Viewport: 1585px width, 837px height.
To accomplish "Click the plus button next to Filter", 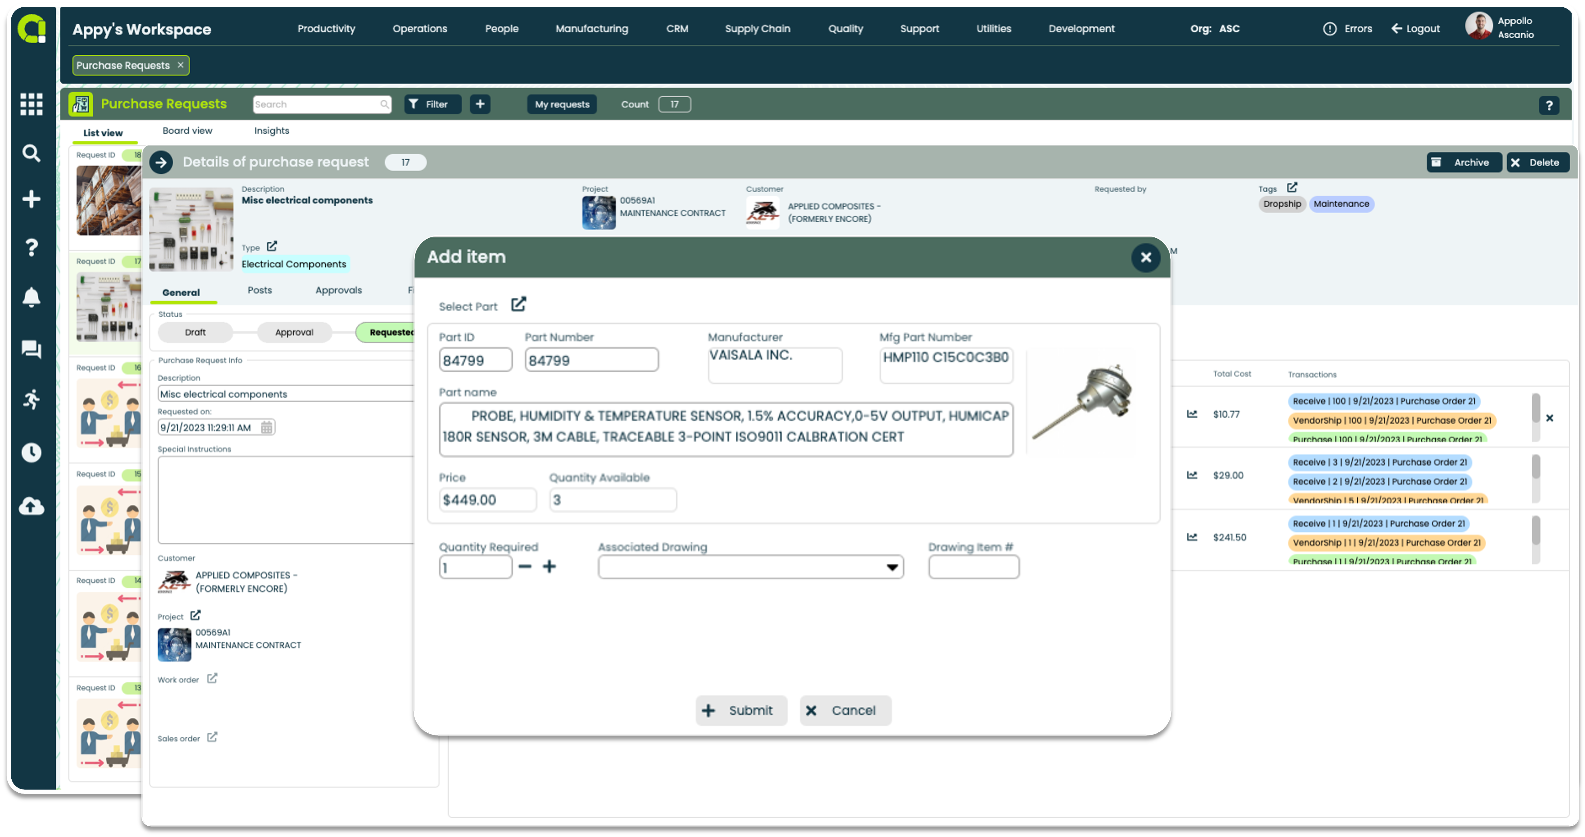I will (x=480, y=104).
